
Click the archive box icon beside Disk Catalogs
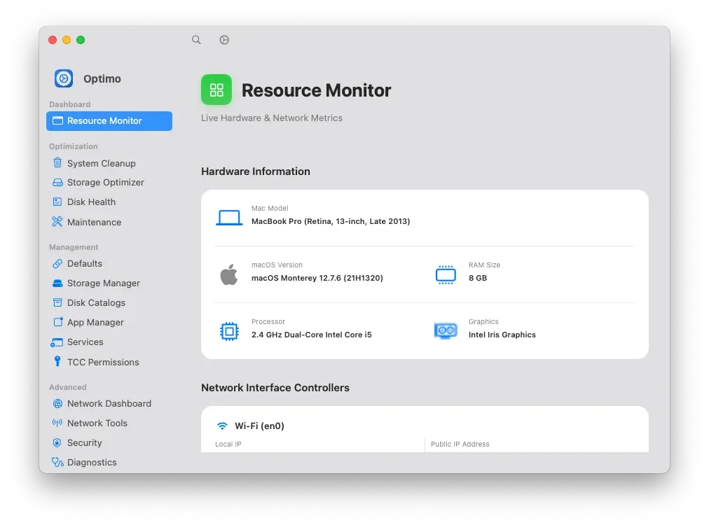coord(57,302)
